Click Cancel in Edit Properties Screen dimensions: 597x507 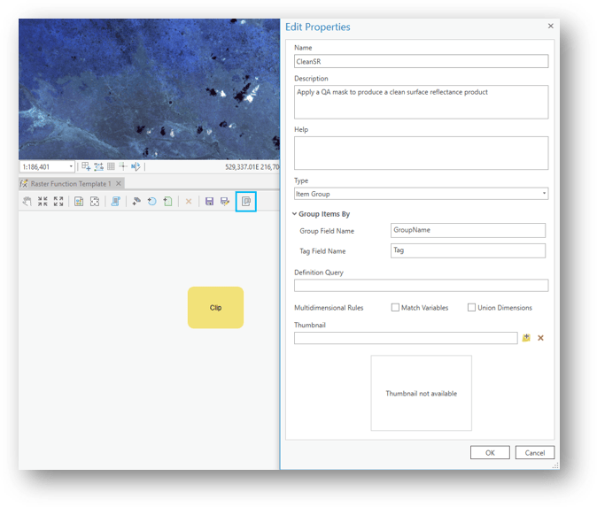click(535, 453)
